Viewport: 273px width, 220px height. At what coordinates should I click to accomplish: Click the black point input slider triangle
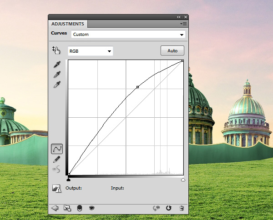68,180
